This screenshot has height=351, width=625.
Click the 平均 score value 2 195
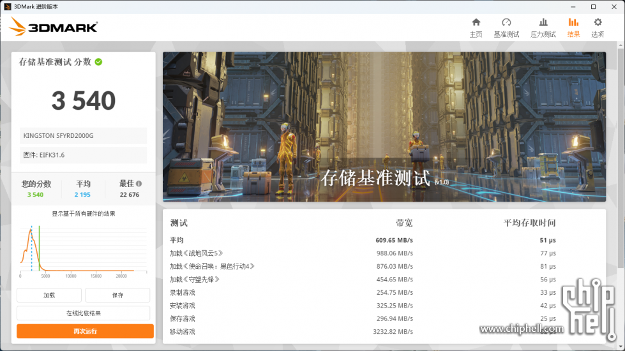(82, 195)
